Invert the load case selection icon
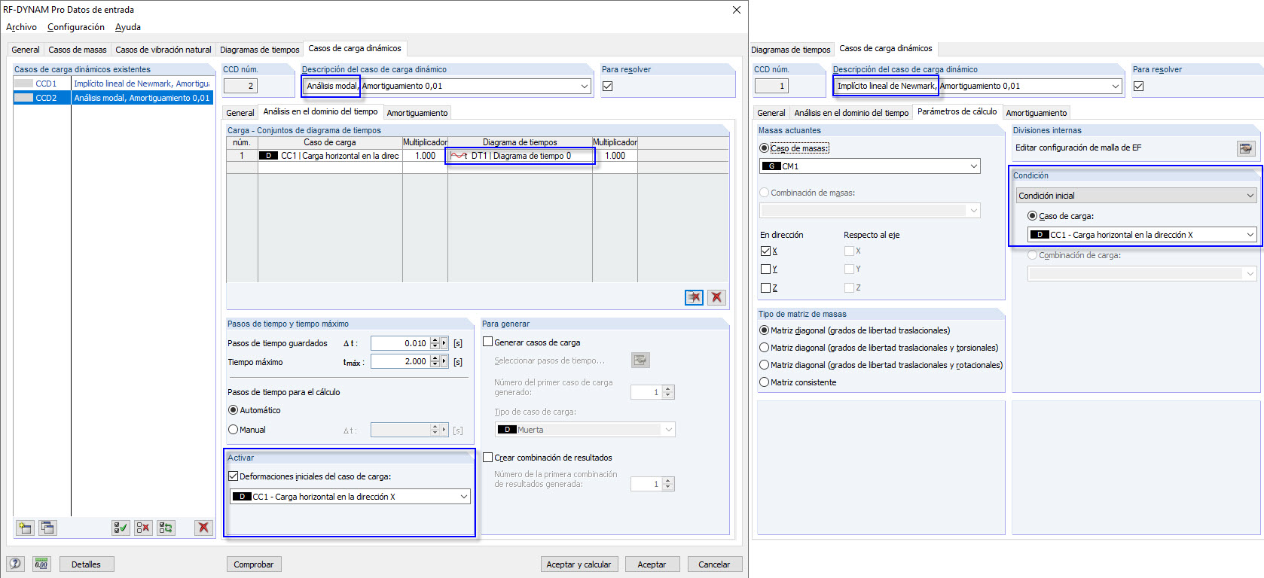Screen dimensions: 1264x578 click(x=166, y=528)
